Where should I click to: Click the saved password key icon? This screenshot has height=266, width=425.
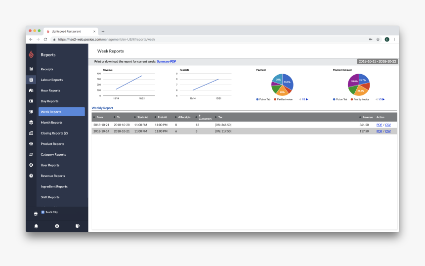tap(371, 40)
